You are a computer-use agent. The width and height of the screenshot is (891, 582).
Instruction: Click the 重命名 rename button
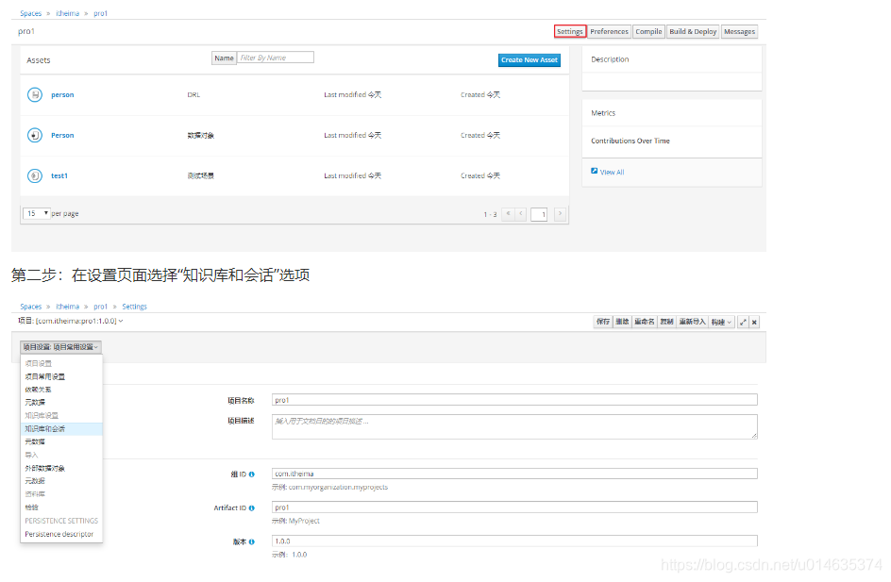[x=645, y=322]
